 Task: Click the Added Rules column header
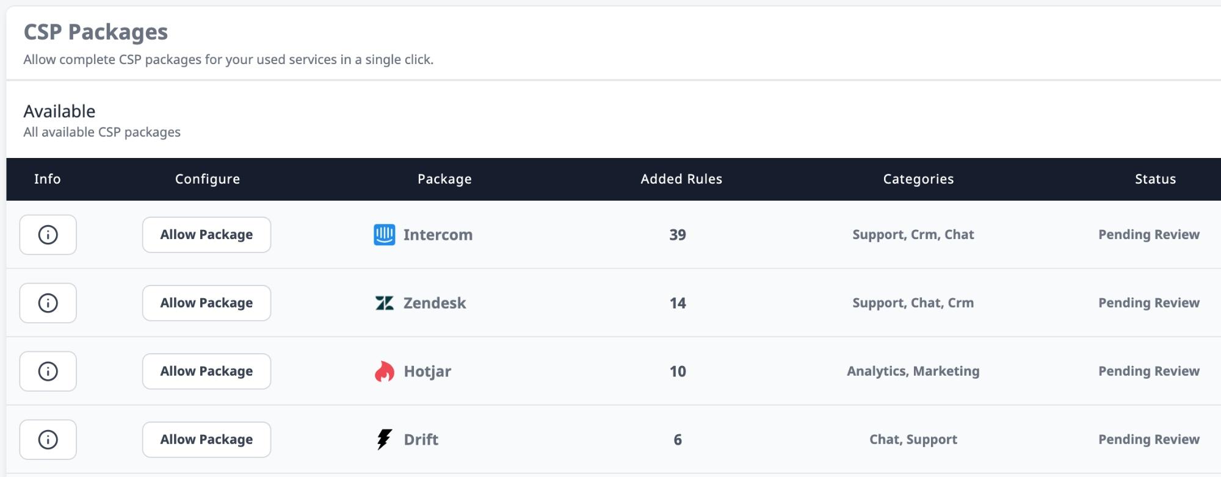pos(681,179)
